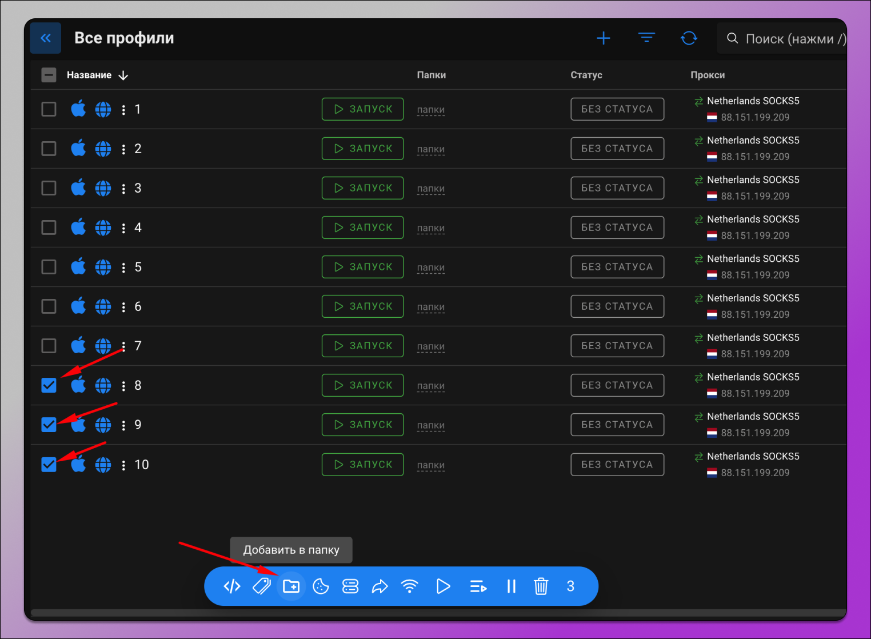Viewport: 871px width, 639px height.
Task: Click the папки link for profile 6
Action: point(430,307)
